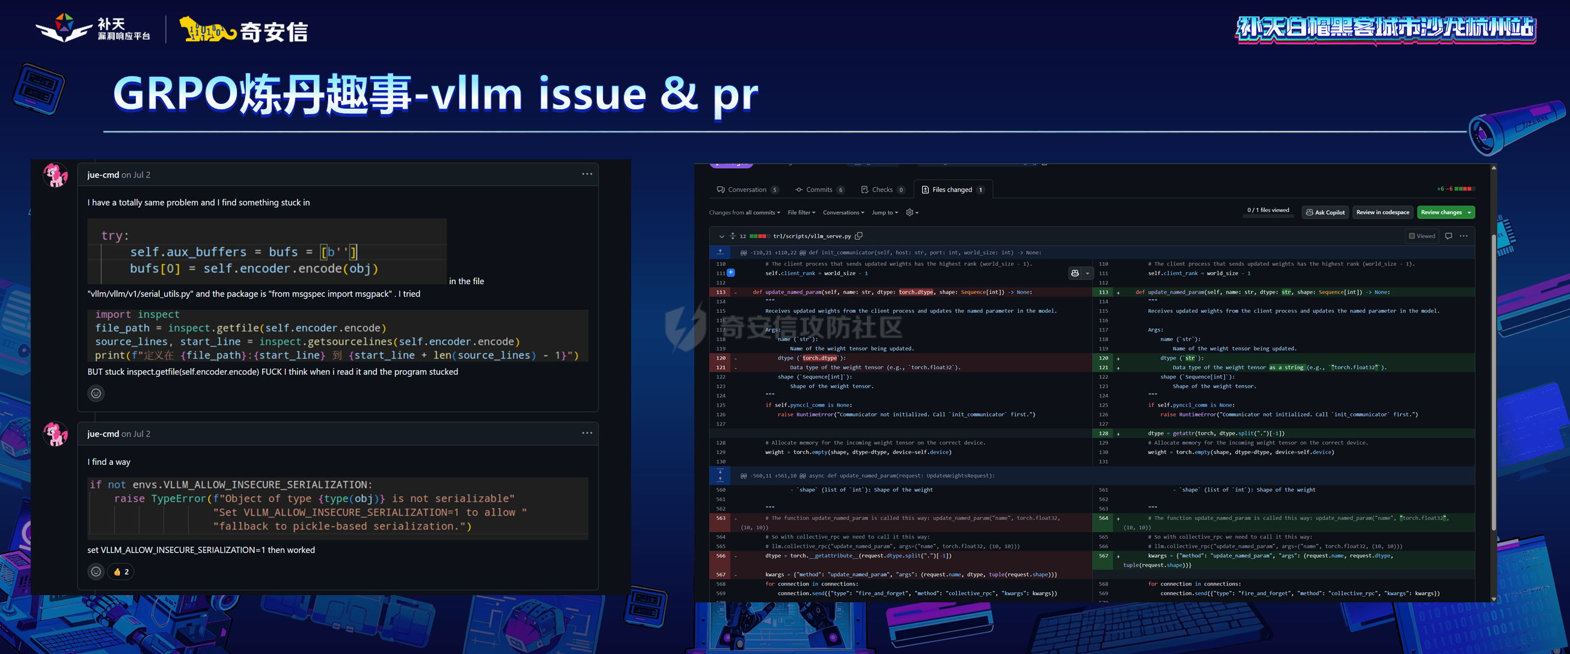
Task: Click the 'import inspect' code block
Action: point(338,336)
